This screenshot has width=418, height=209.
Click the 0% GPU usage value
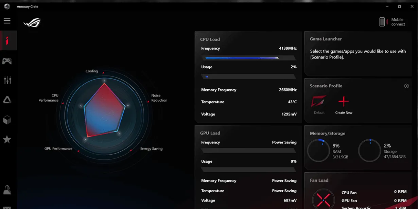(294, 161)
